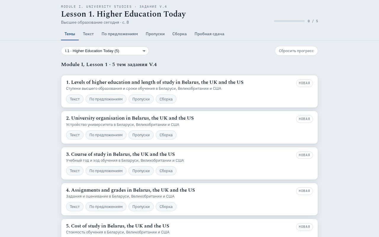Click the НОВАЯ badge on topic 2

(304, 119)
